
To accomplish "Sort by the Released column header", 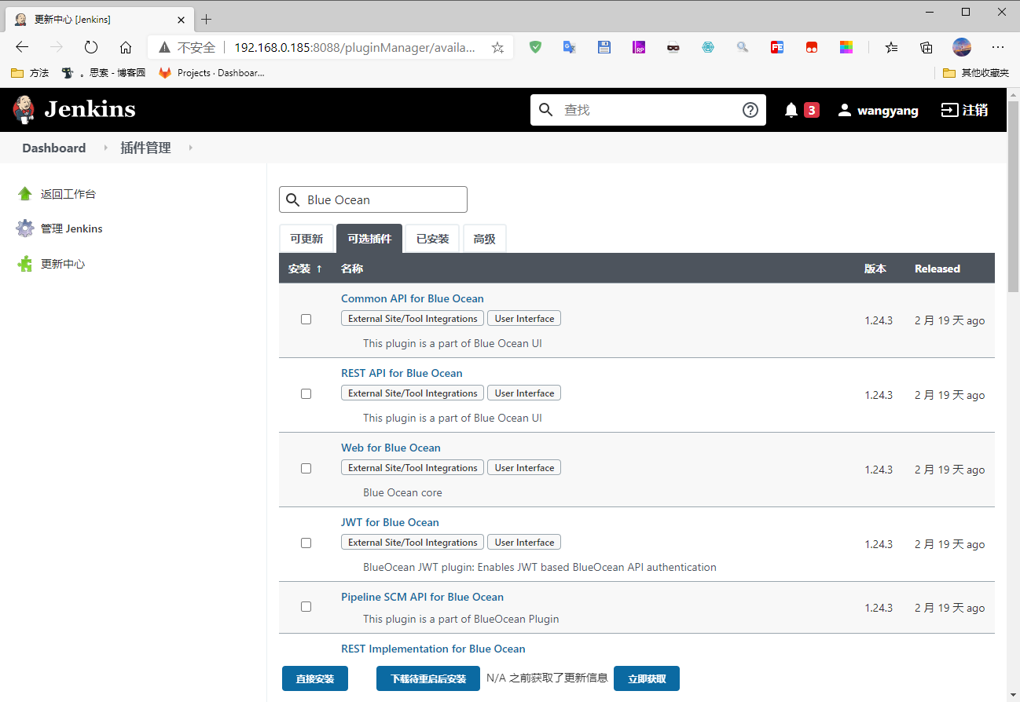I will (x=937, y=269).
